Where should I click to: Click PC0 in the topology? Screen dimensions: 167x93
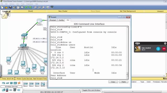9,59
